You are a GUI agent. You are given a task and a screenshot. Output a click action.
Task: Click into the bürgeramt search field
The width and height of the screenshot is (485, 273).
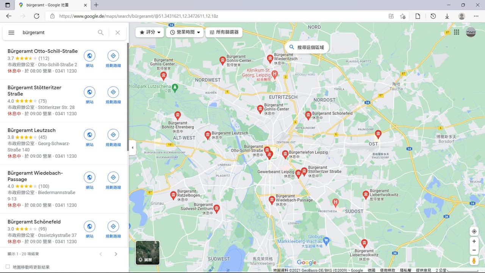coord(57,33)
